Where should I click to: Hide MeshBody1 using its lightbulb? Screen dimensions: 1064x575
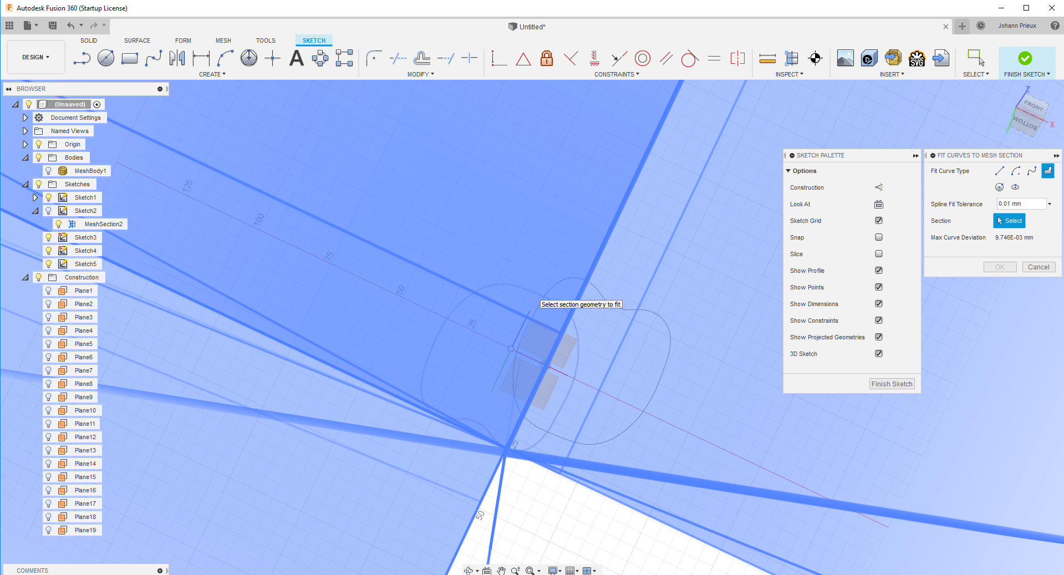(x=49, y=171)
